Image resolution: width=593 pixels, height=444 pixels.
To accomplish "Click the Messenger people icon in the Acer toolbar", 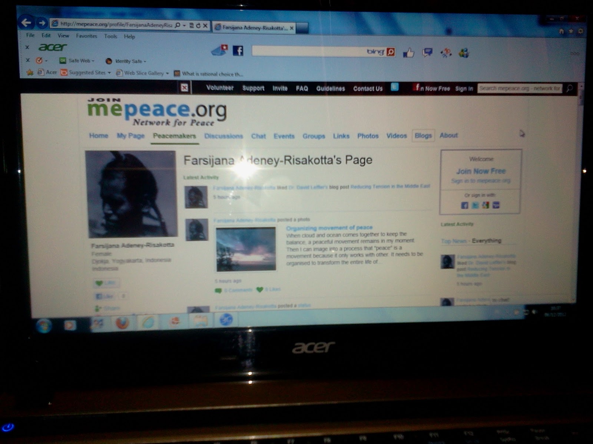I will (464, 53).
